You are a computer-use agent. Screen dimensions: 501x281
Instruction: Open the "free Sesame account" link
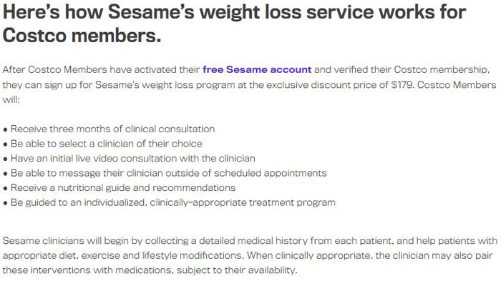[257, 69]
